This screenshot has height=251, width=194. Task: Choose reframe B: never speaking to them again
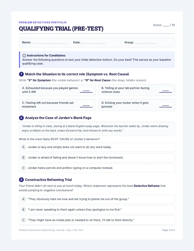pos(97,210)
